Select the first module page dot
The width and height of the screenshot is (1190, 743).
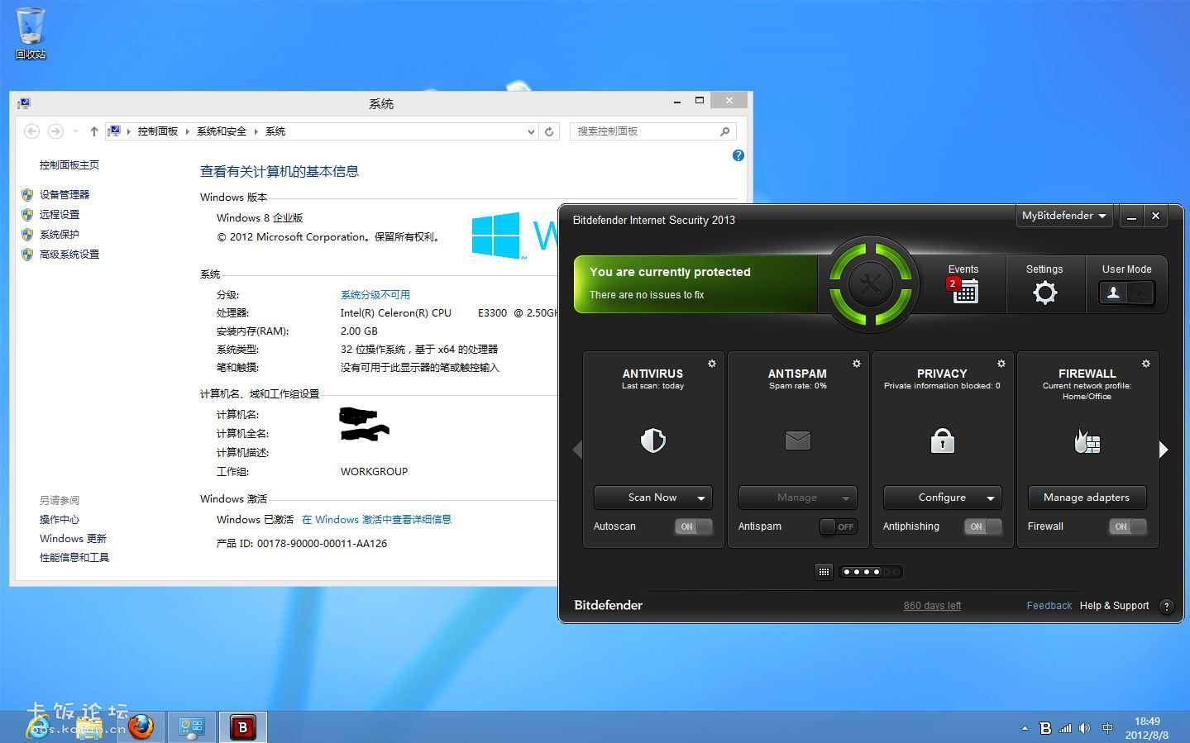(847, 572)
